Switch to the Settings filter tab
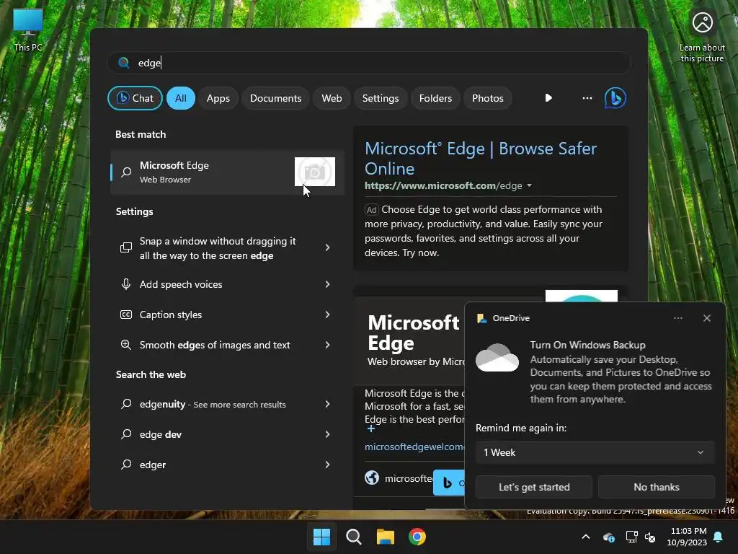Image resolution: width=738 pixels, height=554 pixels. 381,98
